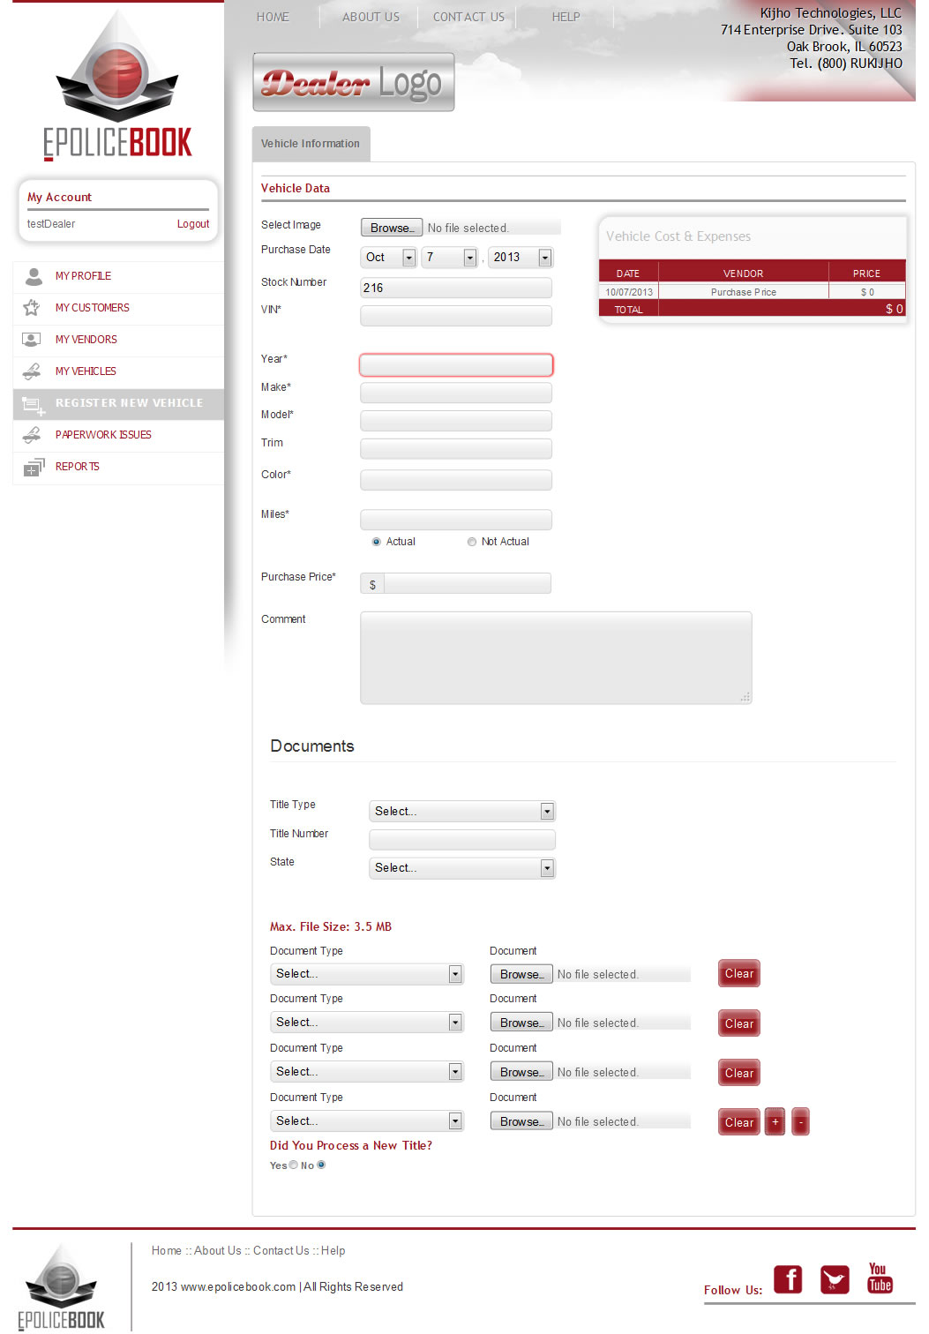Open the YouTube icon in footer
Viewport: 929px width, 1334px height.
[x=880, y=1278]
